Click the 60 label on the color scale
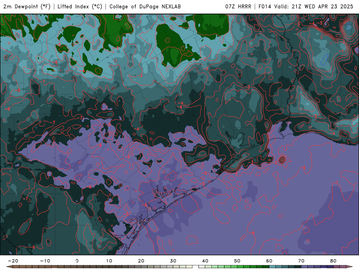Viewport: 359px width, 269px height. 269,261
